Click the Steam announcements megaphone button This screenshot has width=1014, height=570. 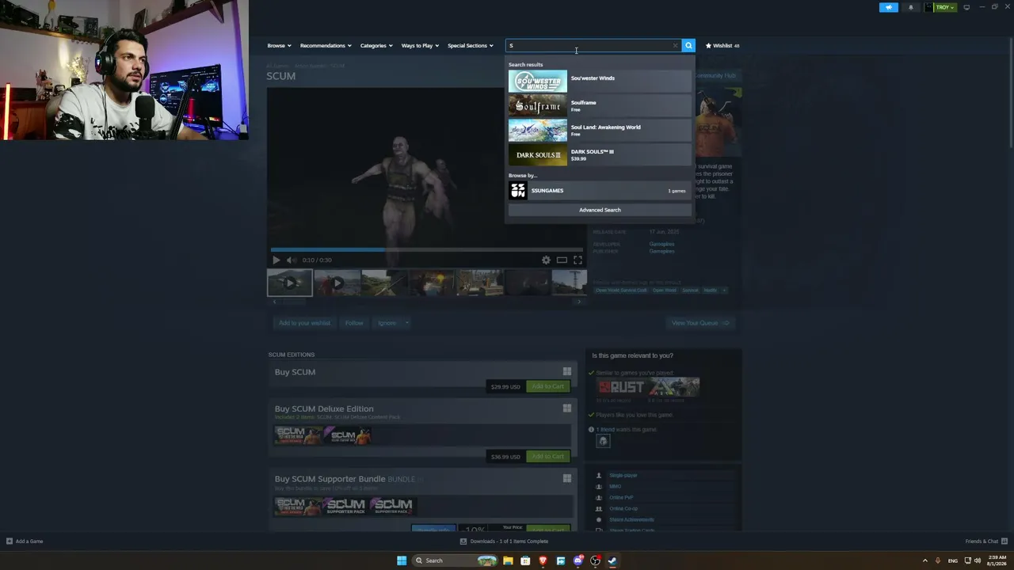click(x=889, y=7)
